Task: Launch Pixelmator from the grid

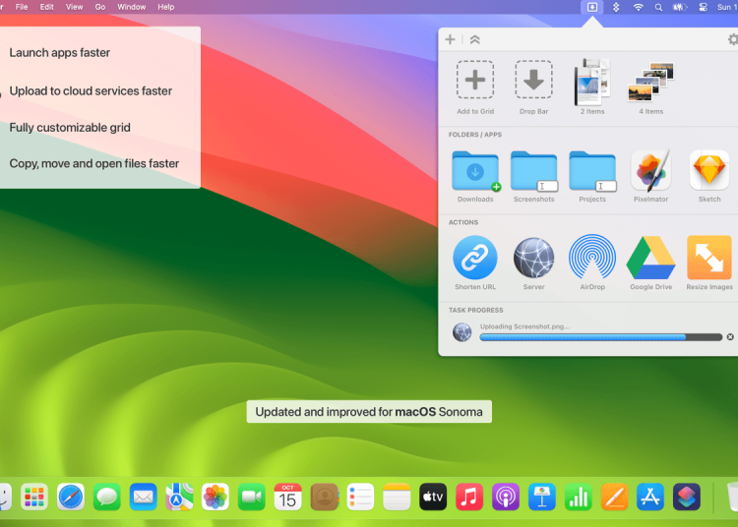Action: click(650, 171)
